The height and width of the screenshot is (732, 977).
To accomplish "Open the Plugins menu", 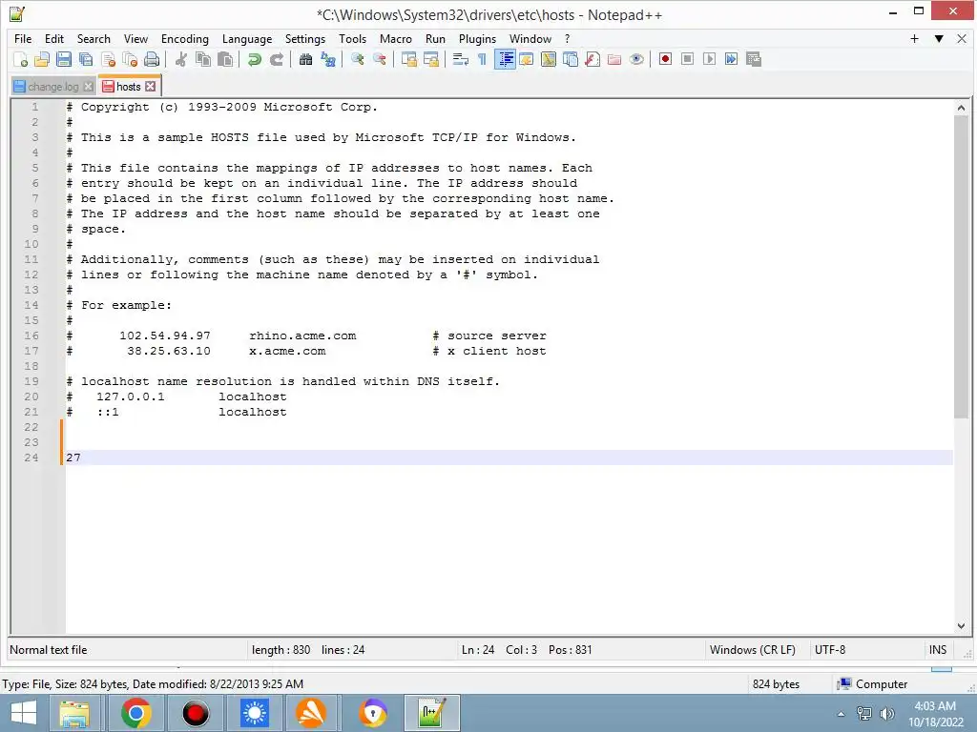I will [477, 38].
